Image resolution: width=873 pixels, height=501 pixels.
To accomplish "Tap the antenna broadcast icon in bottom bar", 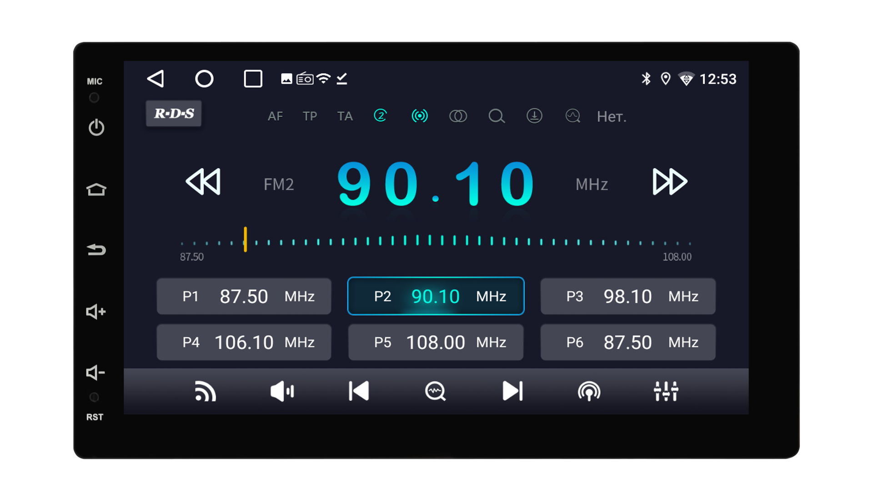I will point(589,391).
